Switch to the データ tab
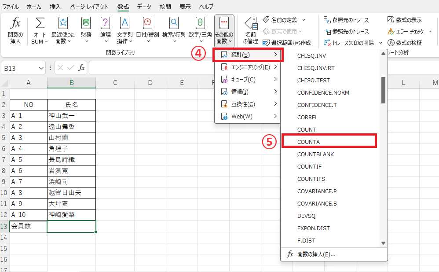The width and height of the screenshot is (439, 272). 144,7
